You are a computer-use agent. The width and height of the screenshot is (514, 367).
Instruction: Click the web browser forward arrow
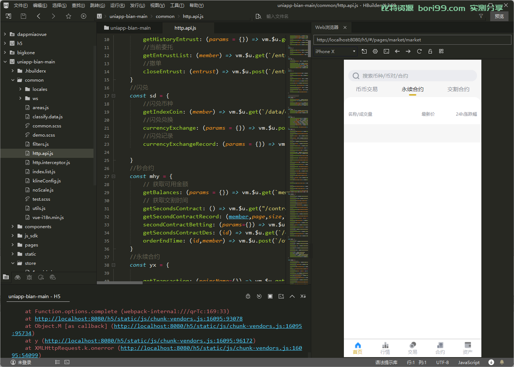[408, 51]
